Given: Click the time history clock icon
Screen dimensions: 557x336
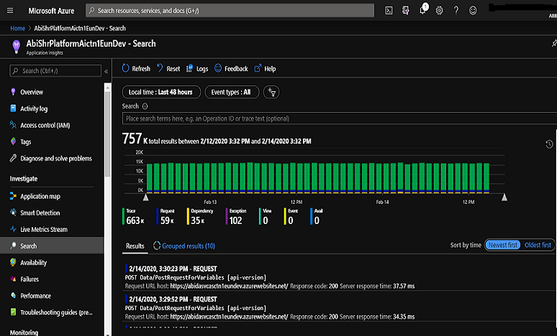Looking at the screenshot, I should [x=549, y=144].
